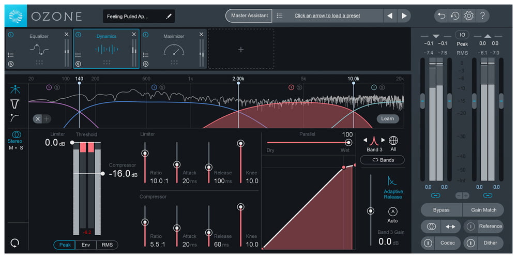Solo the Dynamics module
Screen dimensions: 517x258
coord(79,64)
